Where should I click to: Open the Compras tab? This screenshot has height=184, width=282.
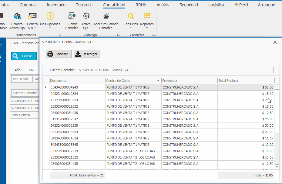(x=28, y=5)
